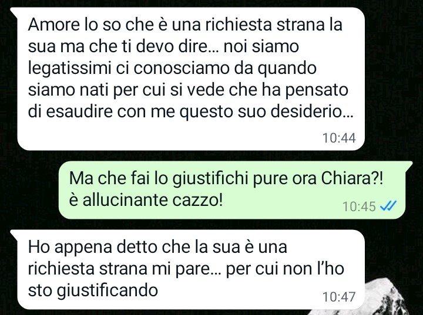Tap the blue double-check read receipt icon
The image size is (423, 315).
[x=388, y=206]
